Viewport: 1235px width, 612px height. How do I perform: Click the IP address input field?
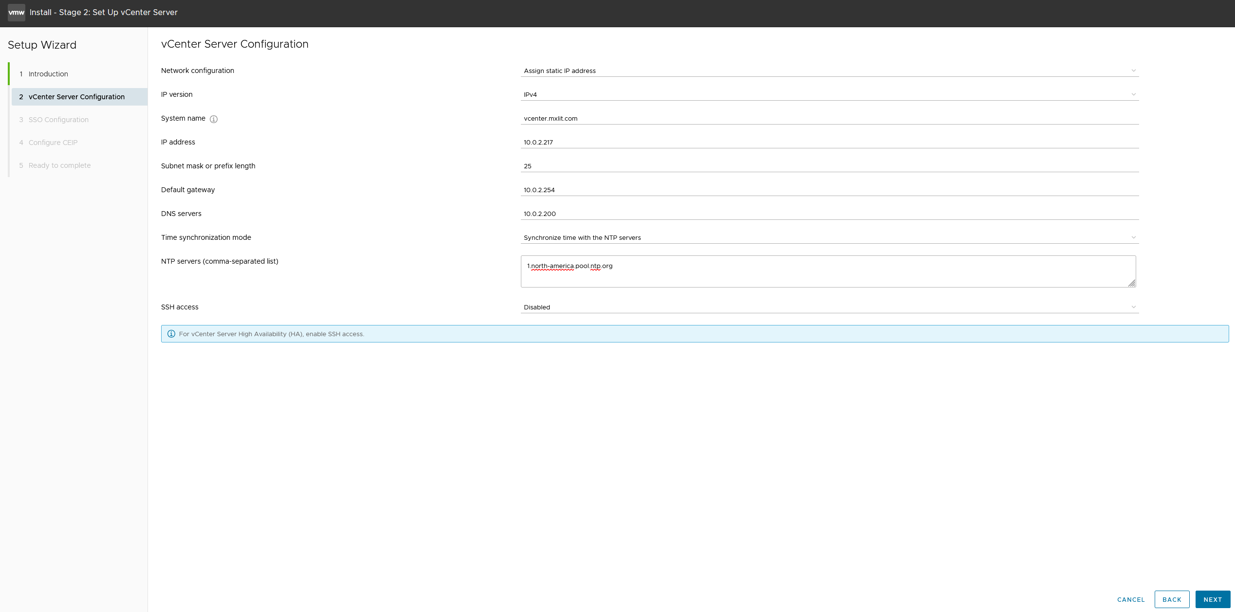click(829, 142)
